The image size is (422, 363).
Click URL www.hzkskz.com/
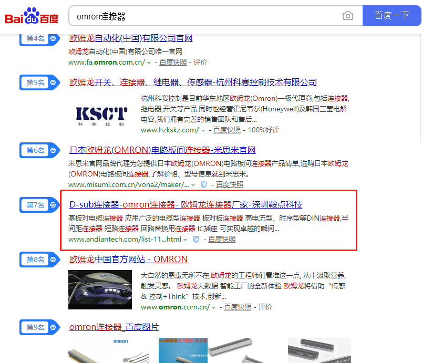(170, 130)
